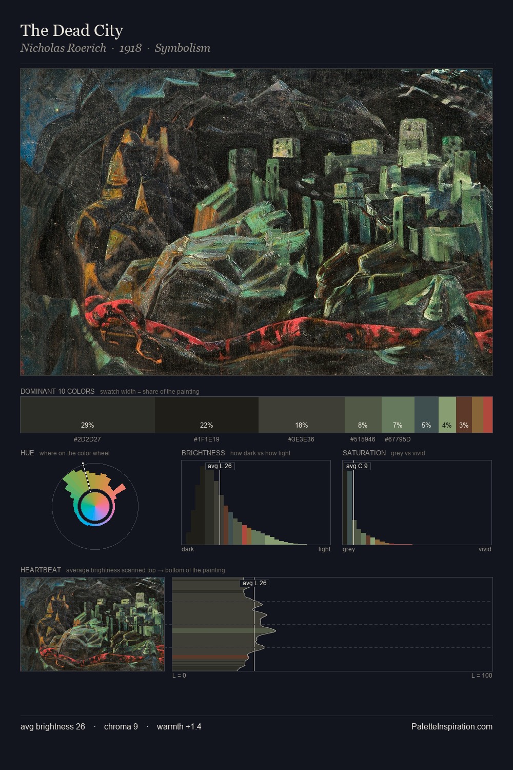
Task: Click 'avg L 26' label in Brightness histogram
Action: [x=220, y=466]
